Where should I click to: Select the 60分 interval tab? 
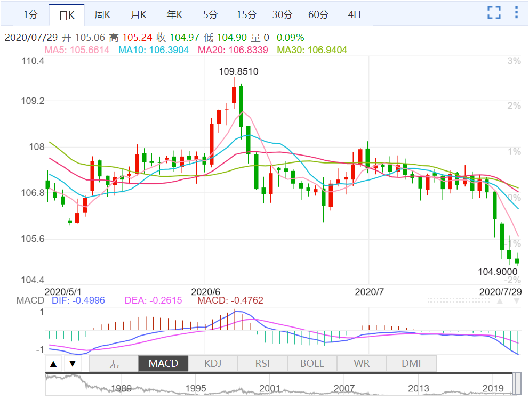[318, 15]
